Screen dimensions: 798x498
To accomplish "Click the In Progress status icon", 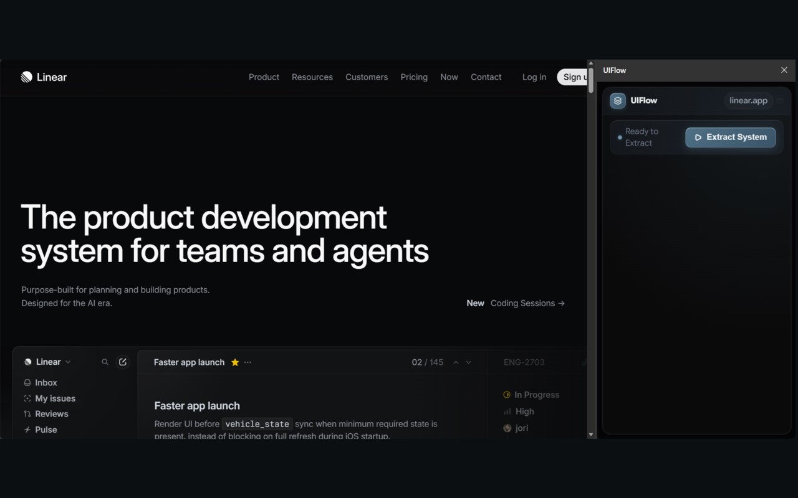I will click(507, 395).
